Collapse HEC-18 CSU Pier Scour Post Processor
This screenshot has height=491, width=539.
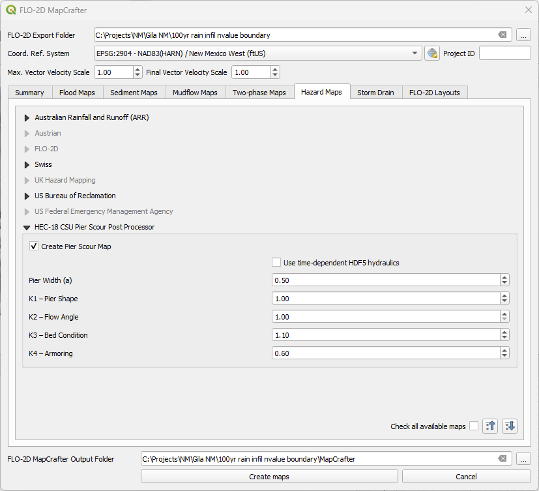click(27, 228)
